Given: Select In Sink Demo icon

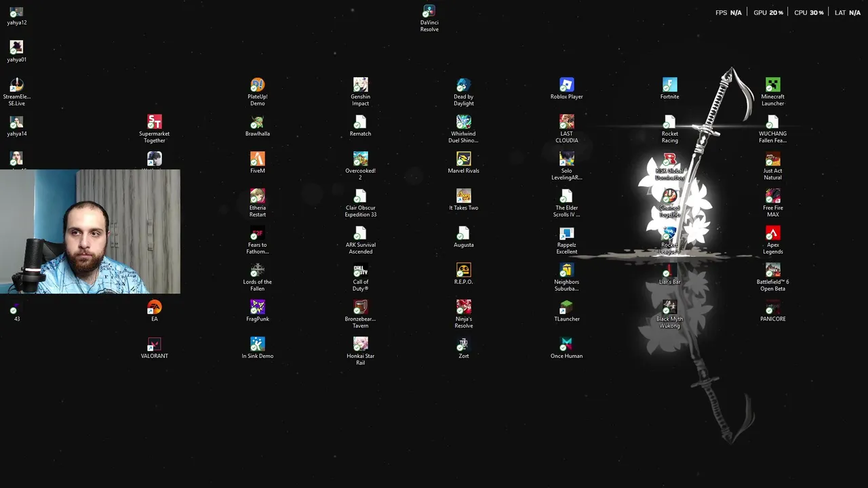Looking at the screenshot, I should click(258, 348).
